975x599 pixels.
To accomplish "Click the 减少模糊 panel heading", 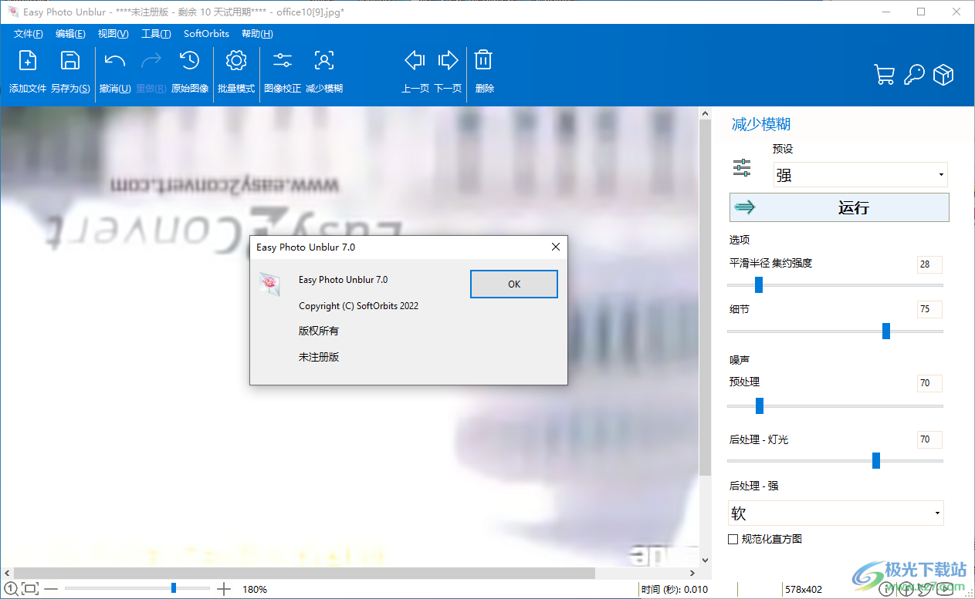I will pos(761,125).
